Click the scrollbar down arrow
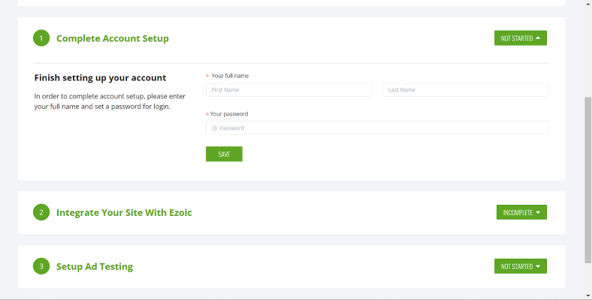The height and width of the screenshot is (300, 592). [x=588, y=295]
